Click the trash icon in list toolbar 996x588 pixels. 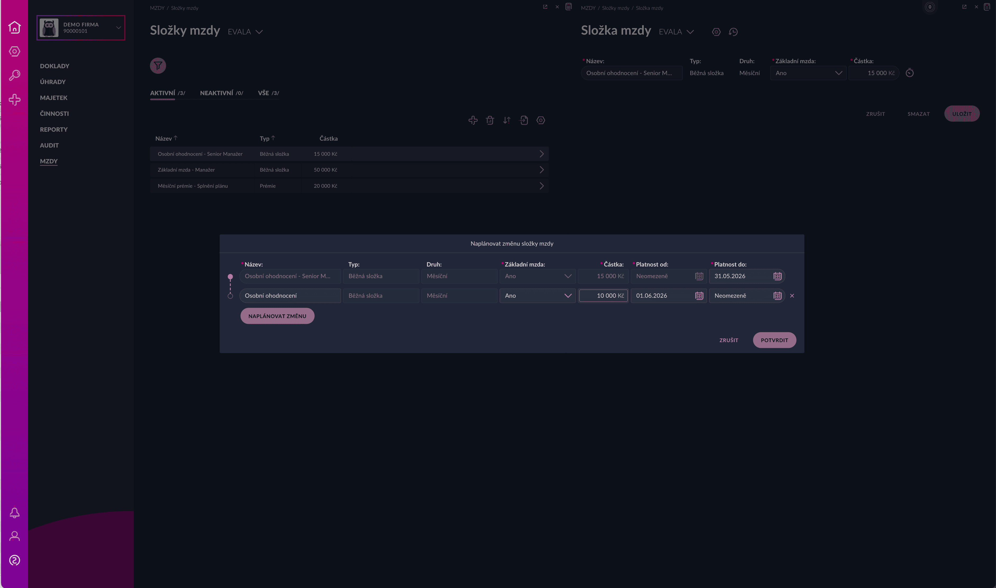click(x=490, y=120)
